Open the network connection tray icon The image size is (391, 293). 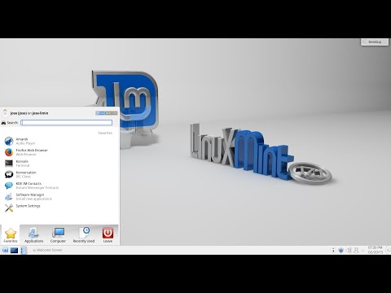(356, 251)
